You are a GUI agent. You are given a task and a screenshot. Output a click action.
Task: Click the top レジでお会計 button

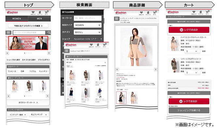pyautogui.click(x=189, y=30)
